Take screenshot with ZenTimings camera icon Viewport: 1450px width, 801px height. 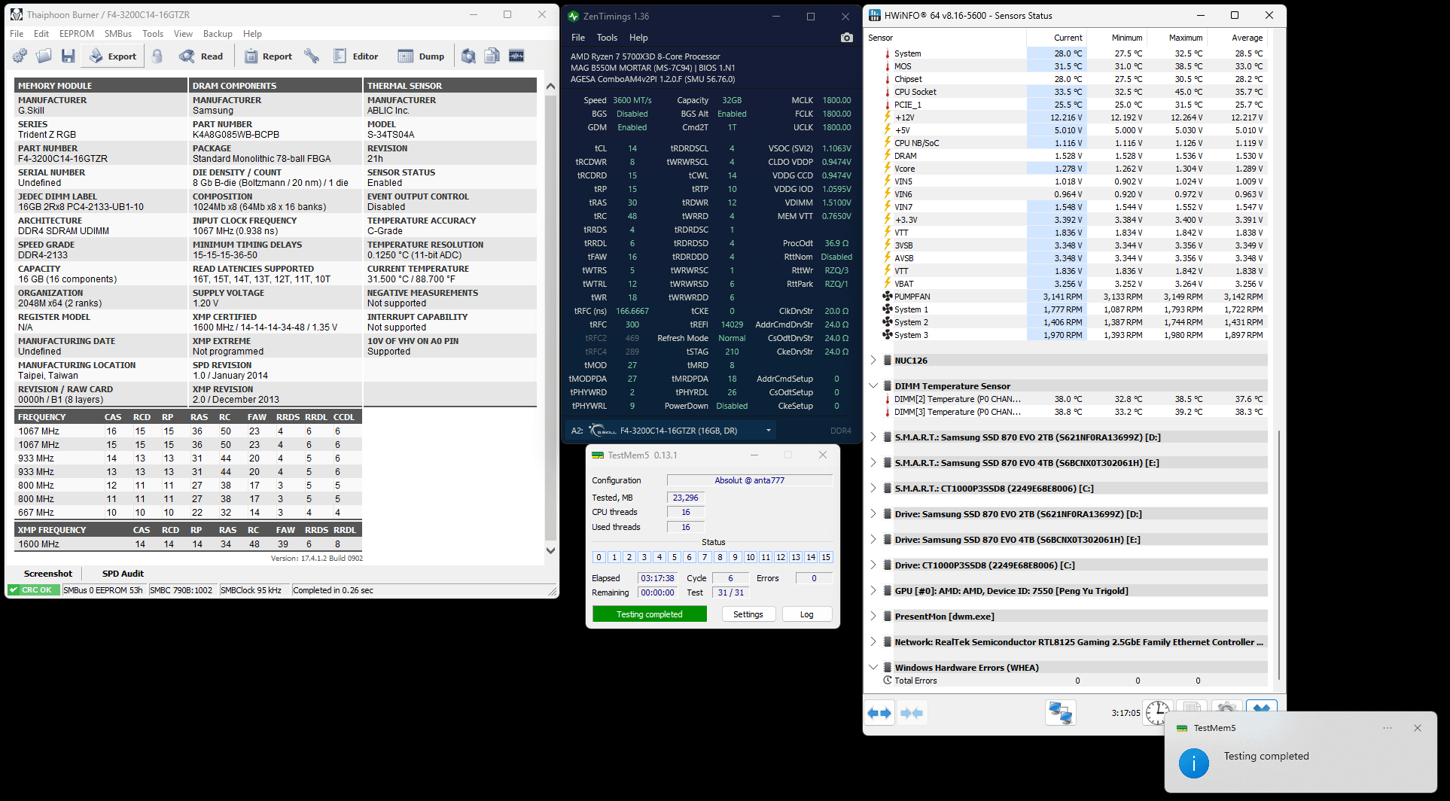(846, 38)
